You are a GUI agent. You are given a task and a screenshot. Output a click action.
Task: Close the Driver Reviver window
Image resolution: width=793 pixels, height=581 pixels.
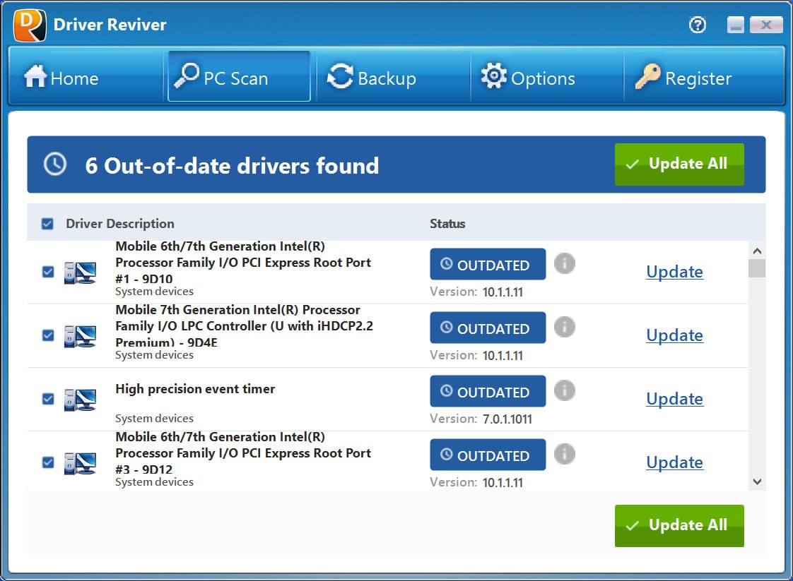[x=766, y=24]
